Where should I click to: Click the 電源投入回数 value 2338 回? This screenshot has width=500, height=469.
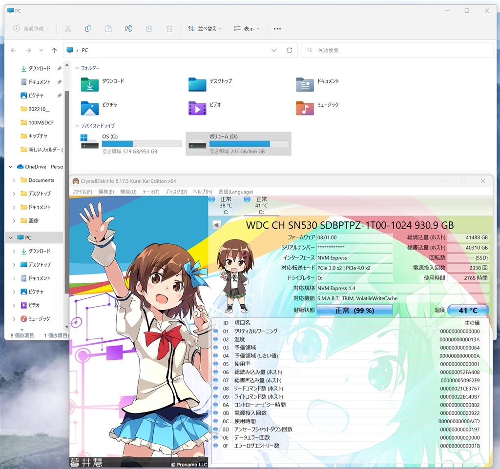point(468,268)
